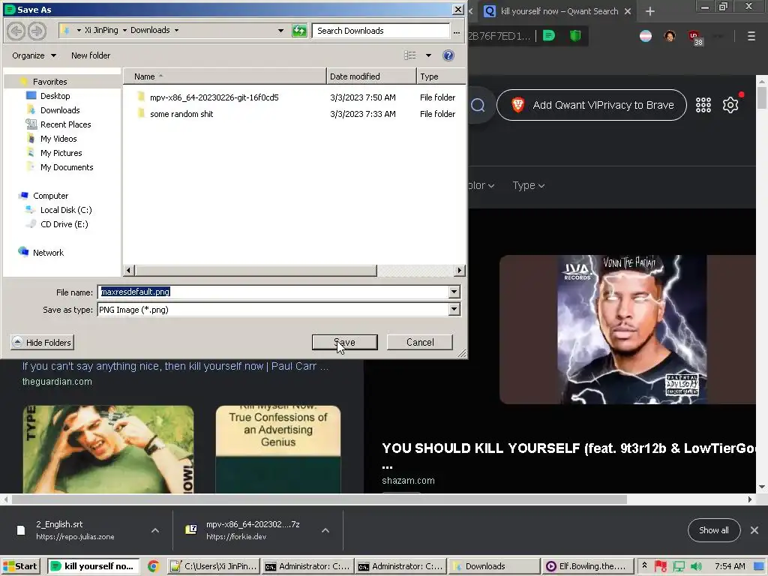Click the File name input field
Viewport: 768px width, 576px height.
click(x=273, y=292)
